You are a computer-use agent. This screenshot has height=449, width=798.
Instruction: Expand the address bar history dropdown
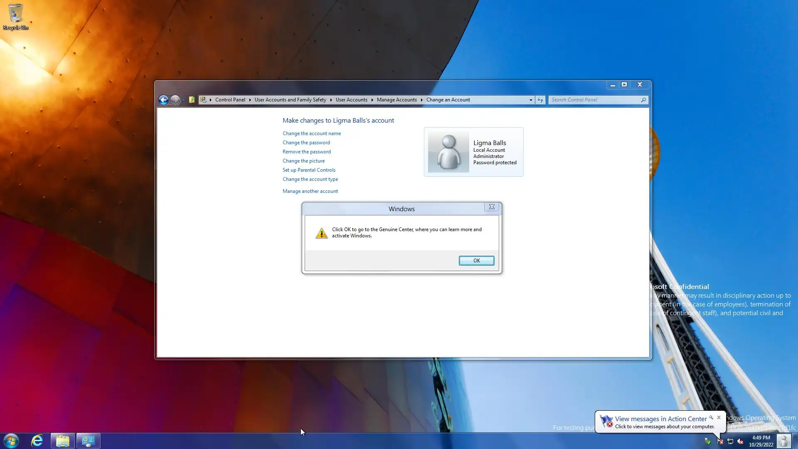[x=531, y=100]
